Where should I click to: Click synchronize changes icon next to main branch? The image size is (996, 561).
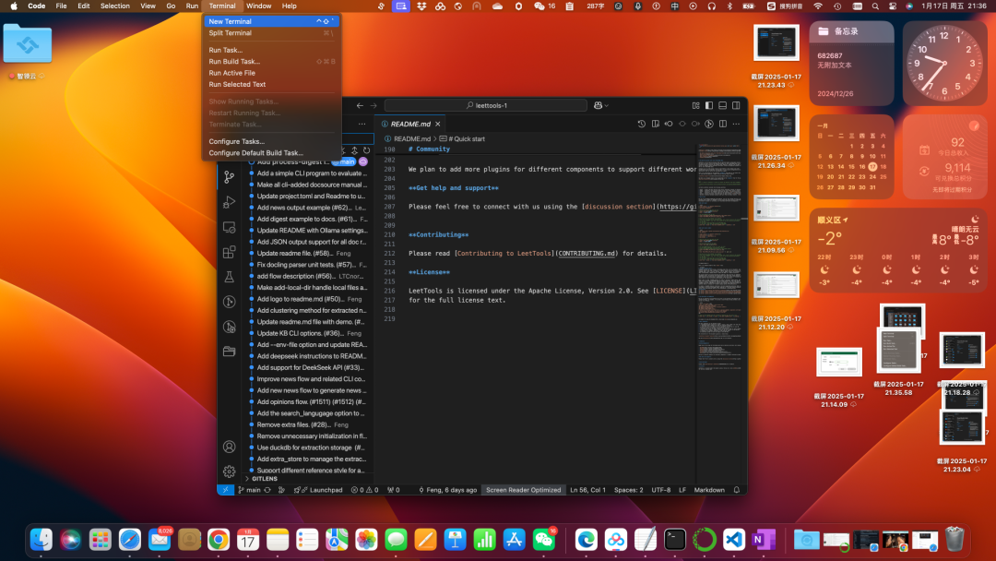[x=267, y=490]
